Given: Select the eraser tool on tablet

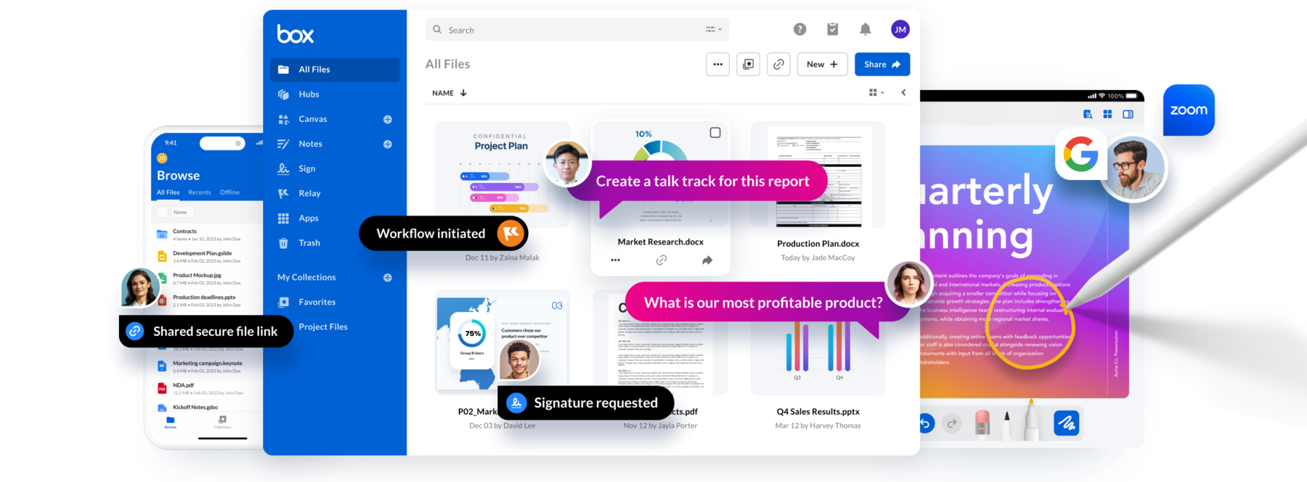Looking at the screenshot, I should tap(982, 422).
